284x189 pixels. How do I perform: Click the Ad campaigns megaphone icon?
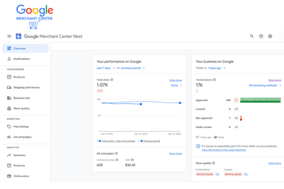pos(9,137)
